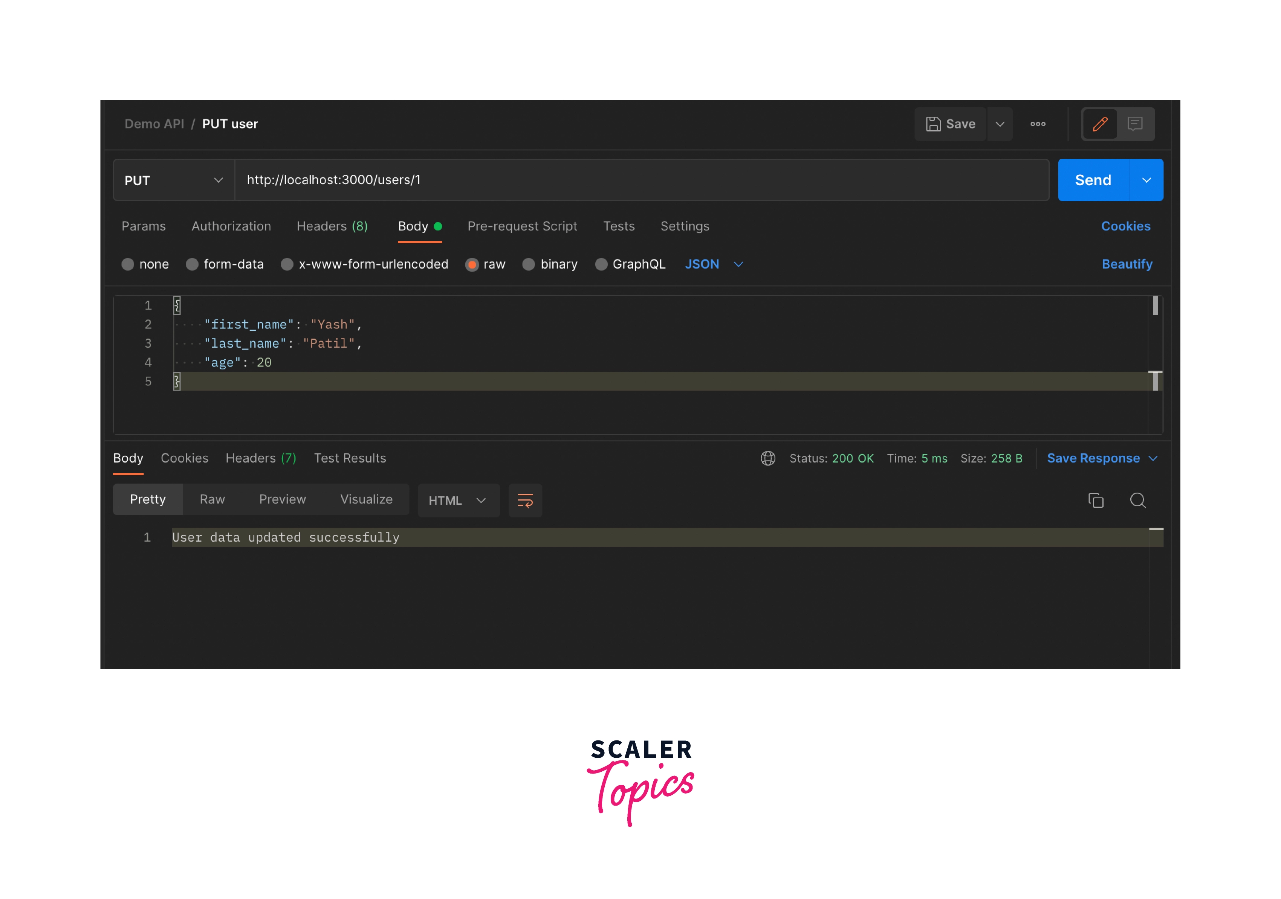Select the form-data radio option
This screenshot has width=1281, height=899.
point(193,264)
